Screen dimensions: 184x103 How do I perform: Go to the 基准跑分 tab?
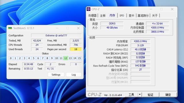coord(143,15)
